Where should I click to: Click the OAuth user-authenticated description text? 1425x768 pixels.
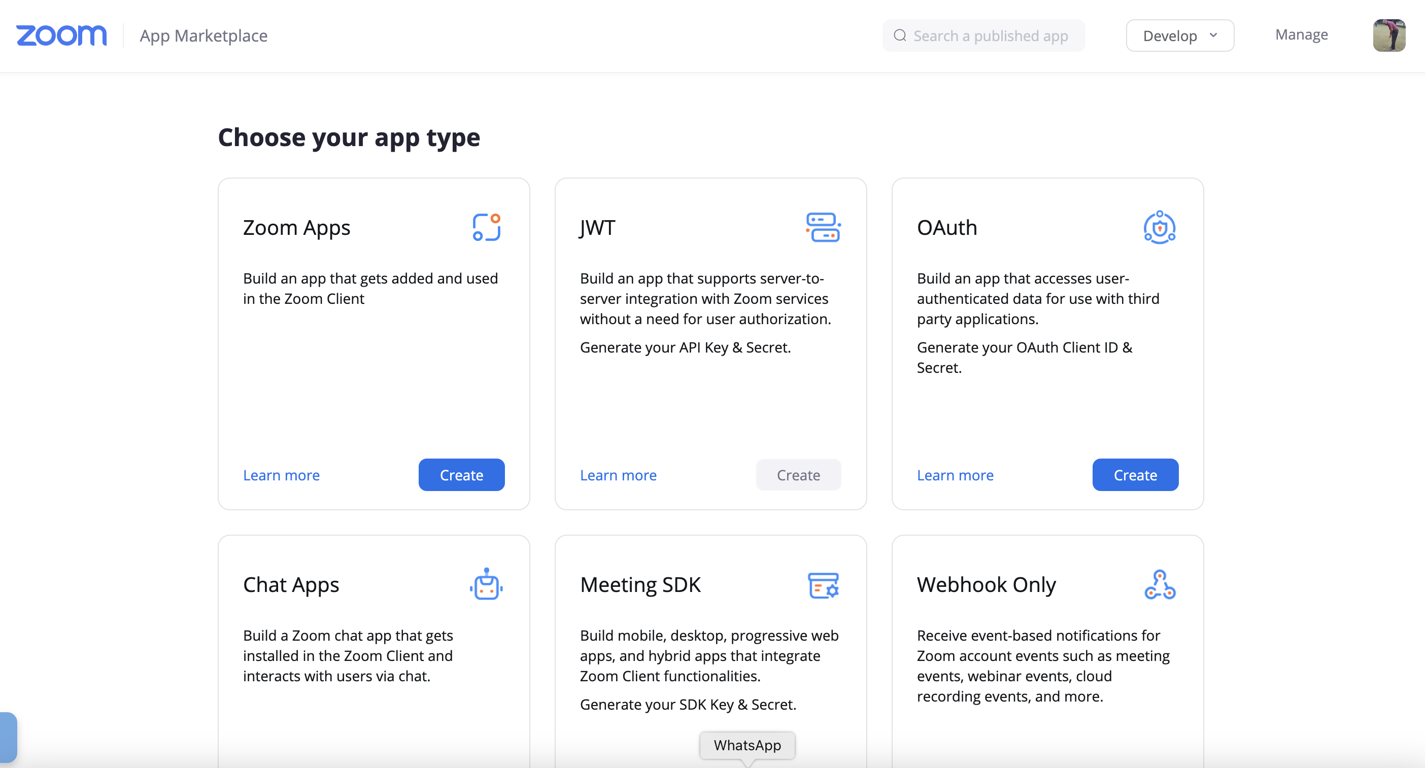(x=1038, y=299)
